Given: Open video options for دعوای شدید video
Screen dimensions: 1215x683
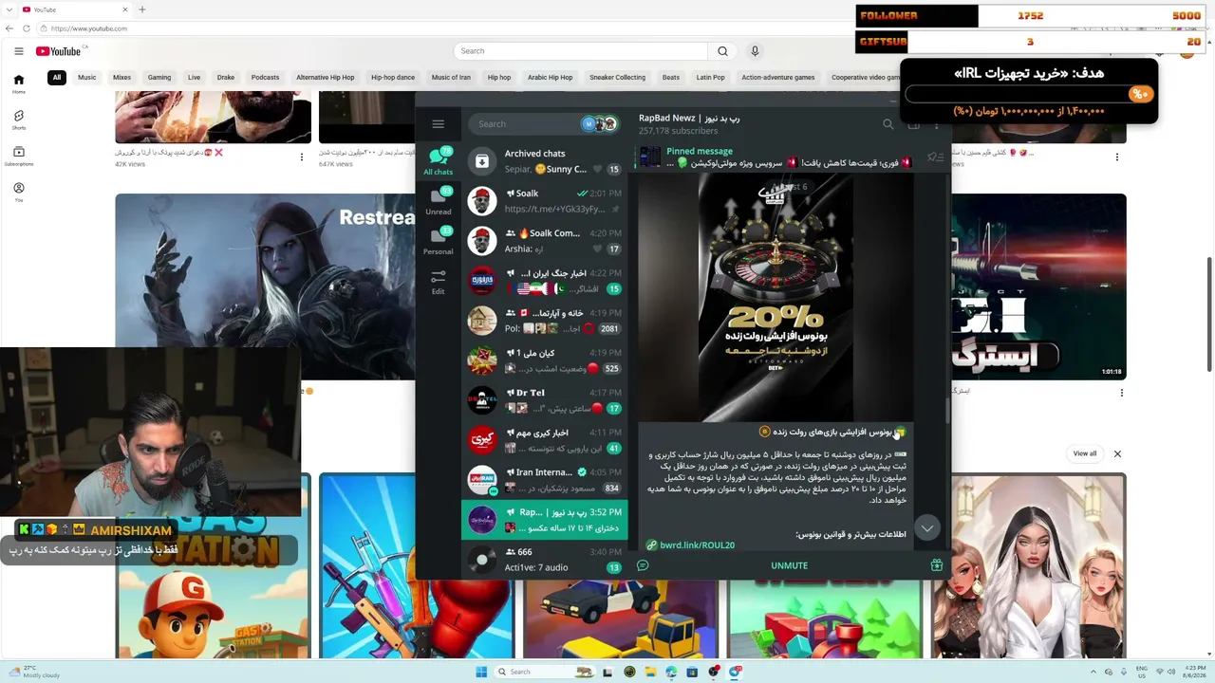Looking at the screenshot, I should coord(302,157).
